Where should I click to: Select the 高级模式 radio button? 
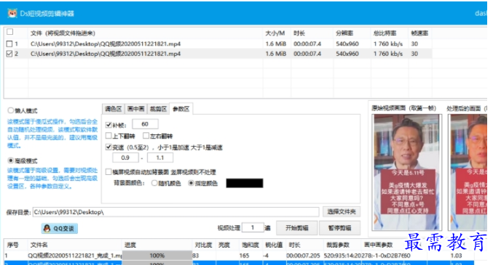[x=11, y=160]
